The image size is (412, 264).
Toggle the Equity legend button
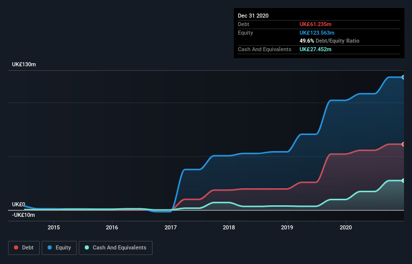pos(59,248)
